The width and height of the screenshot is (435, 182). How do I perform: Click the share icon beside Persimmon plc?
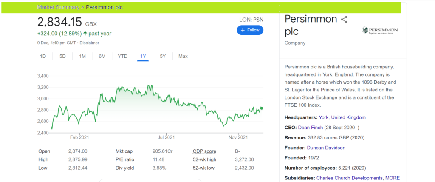click(x=344, y=20)
